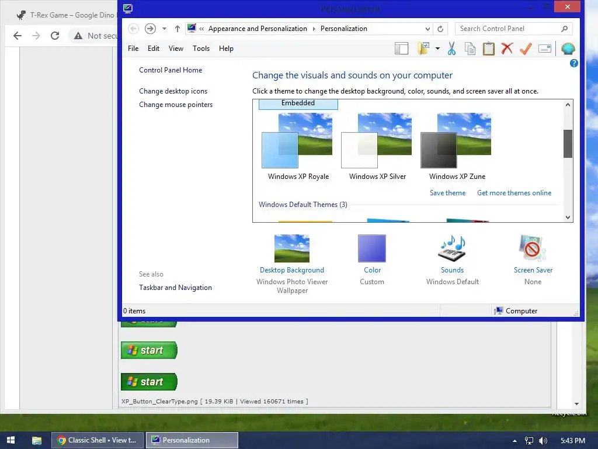598x449 pixels.
Task: Click the Computer status bar entry
Action: tap(516, 311)
